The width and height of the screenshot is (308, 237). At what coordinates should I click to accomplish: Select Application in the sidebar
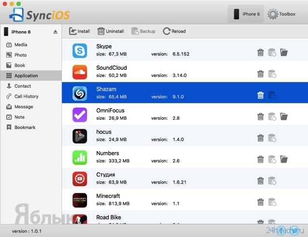tap(31, 76)
